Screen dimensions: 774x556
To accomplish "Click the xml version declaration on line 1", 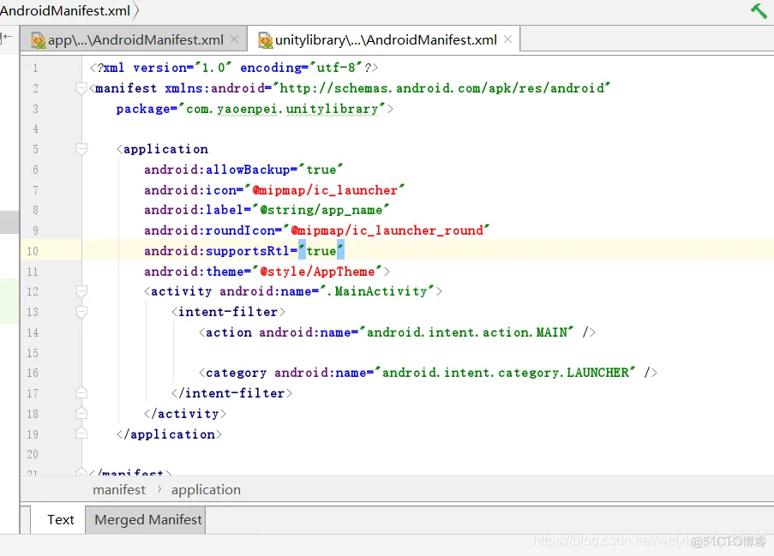I will pos(234,68).
